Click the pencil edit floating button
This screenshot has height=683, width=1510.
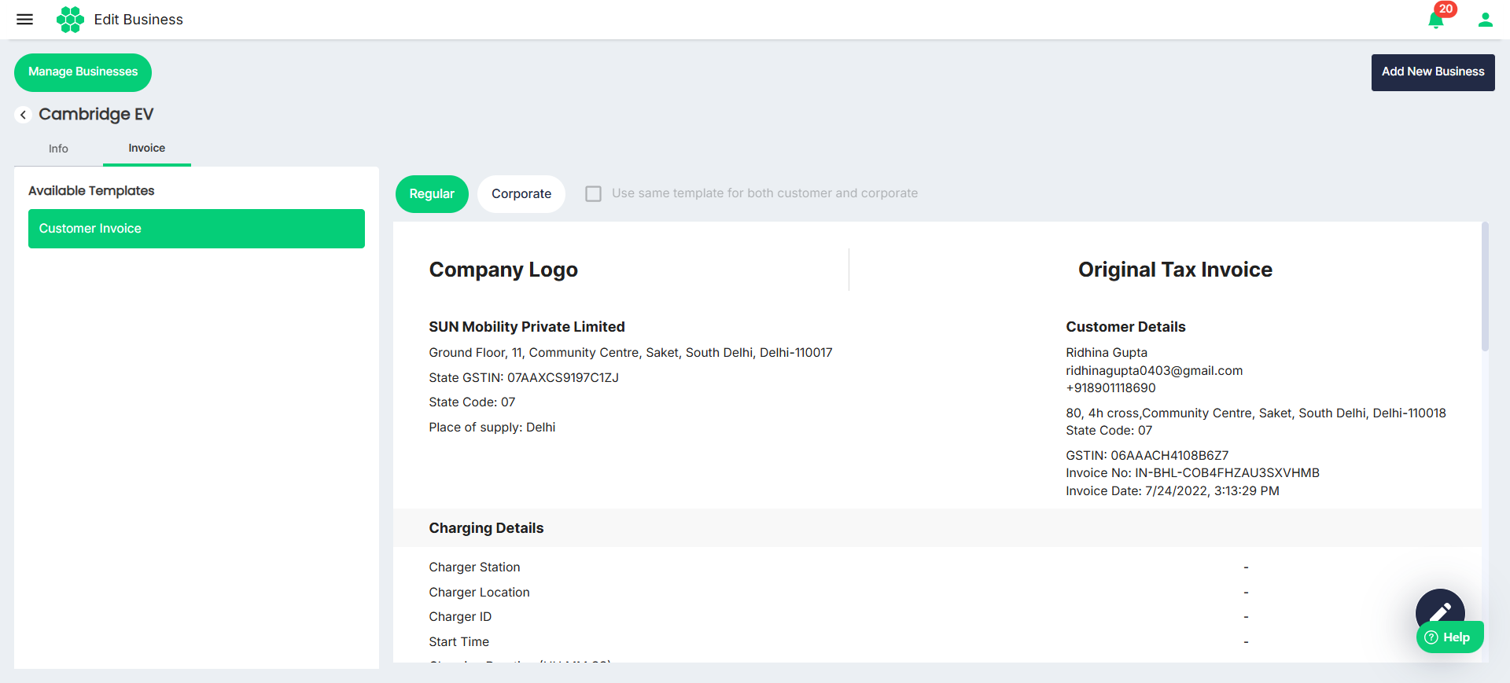[1440, 609]
